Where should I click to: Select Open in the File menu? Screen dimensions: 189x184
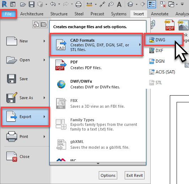tap(25, 60)
